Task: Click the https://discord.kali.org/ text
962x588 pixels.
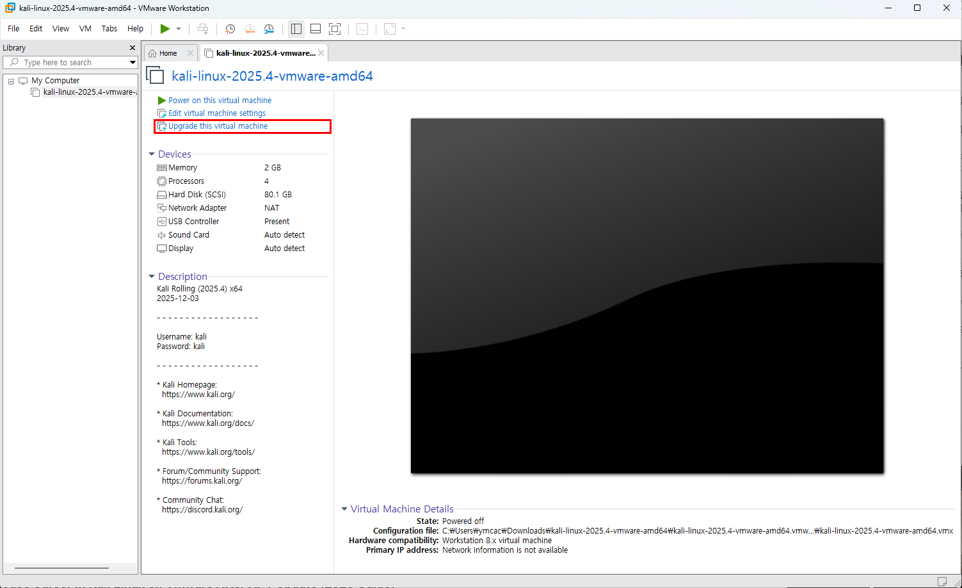Action: 202,510
